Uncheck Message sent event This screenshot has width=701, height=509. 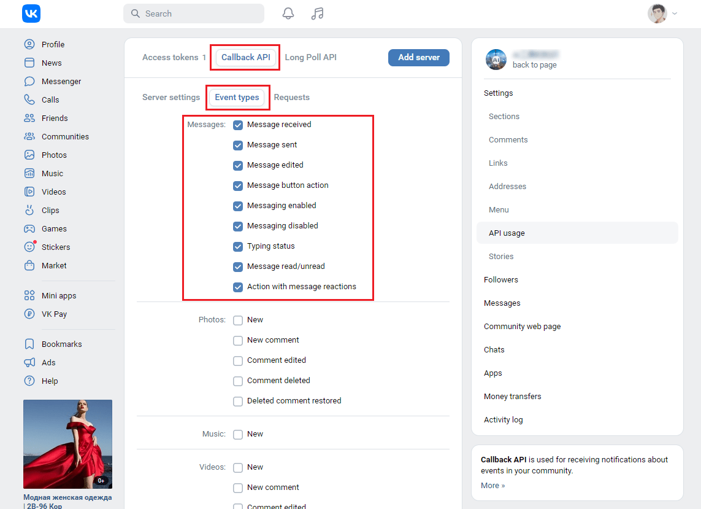(238, 145)
